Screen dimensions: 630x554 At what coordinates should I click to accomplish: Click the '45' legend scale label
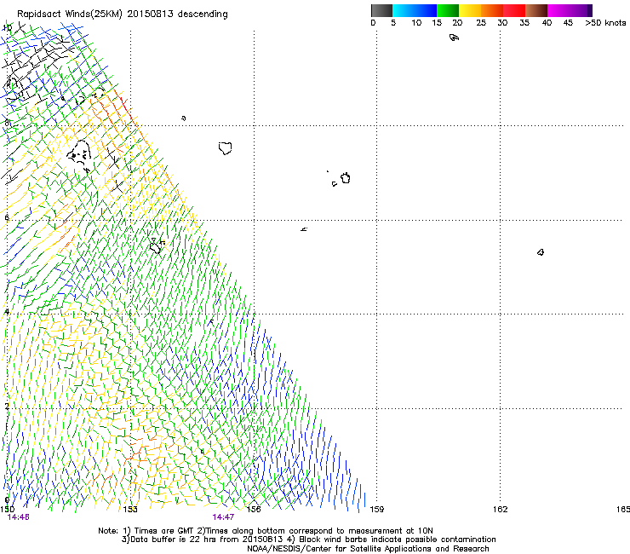568,23
